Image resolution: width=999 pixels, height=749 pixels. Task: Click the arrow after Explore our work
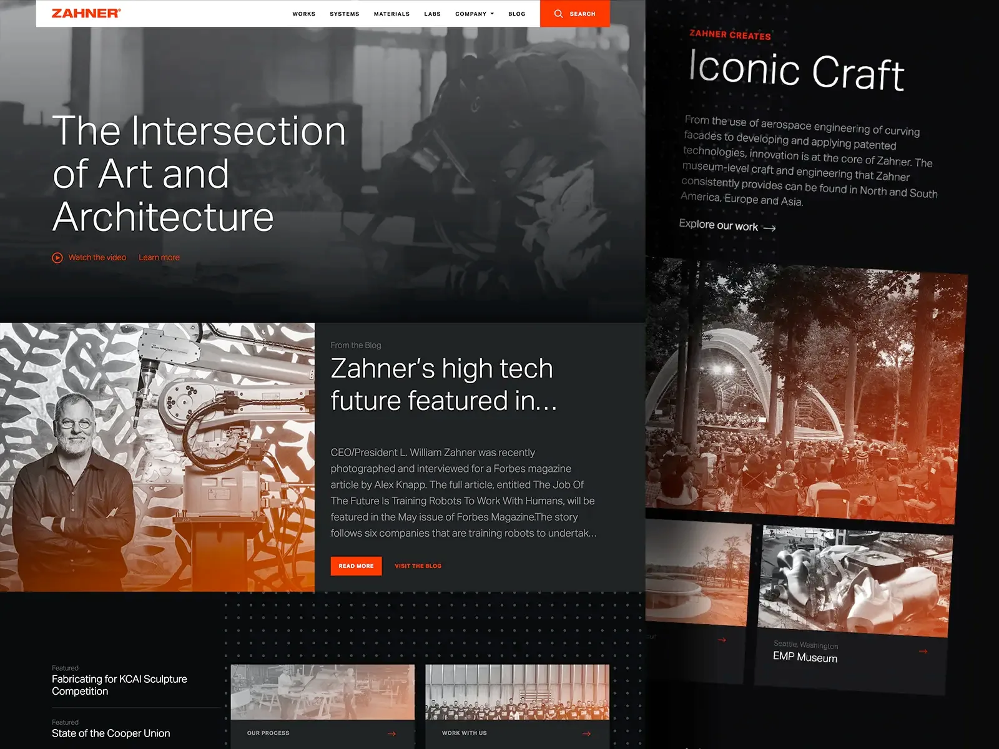coord(770,228)
